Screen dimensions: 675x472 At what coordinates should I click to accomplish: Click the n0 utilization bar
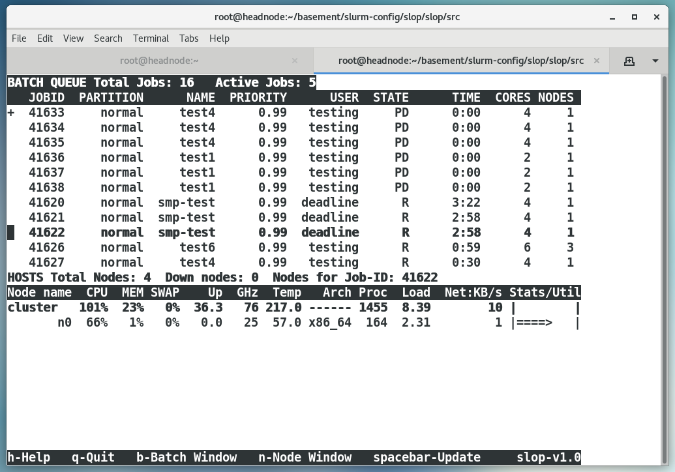545,323
